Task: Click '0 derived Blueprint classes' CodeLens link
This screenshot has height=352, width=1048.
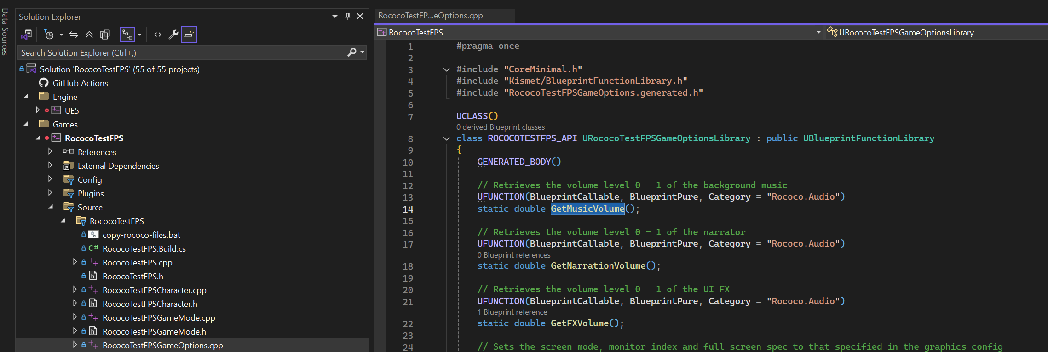Action: click(x=500, y=127)
